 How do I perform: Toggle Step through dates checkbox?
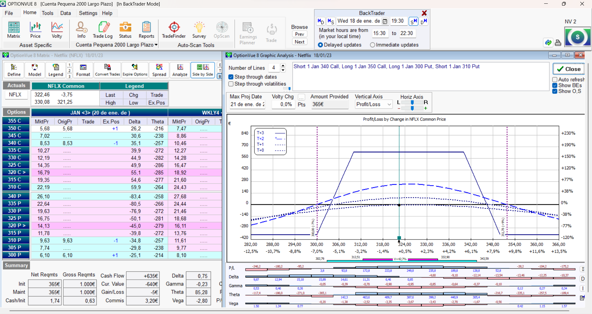(231, 77)
